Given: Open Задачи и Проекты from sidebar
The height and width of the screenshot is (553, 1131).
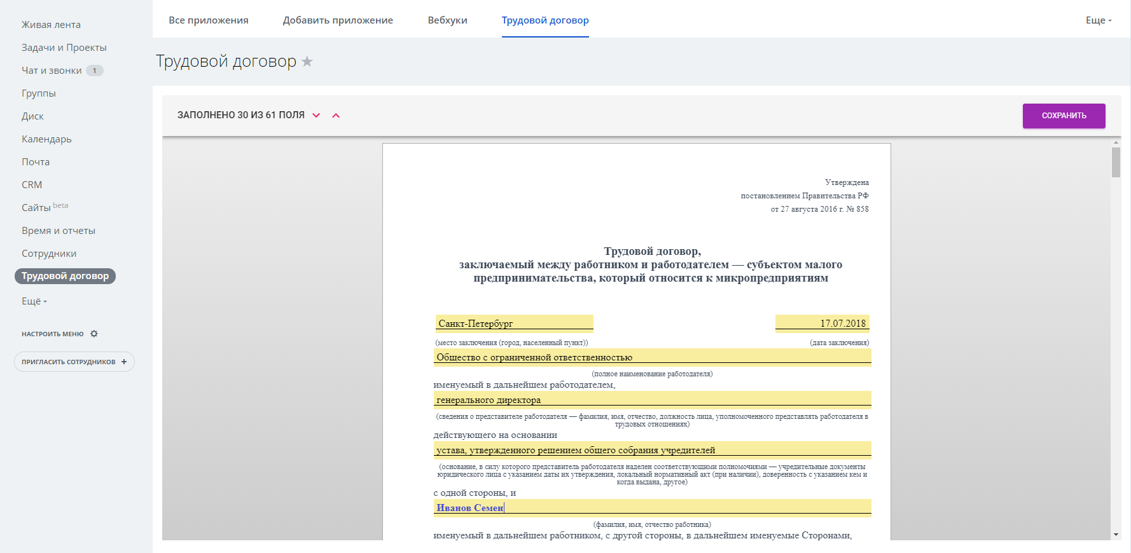Looking at the screenshot, I should pos(64,48).
